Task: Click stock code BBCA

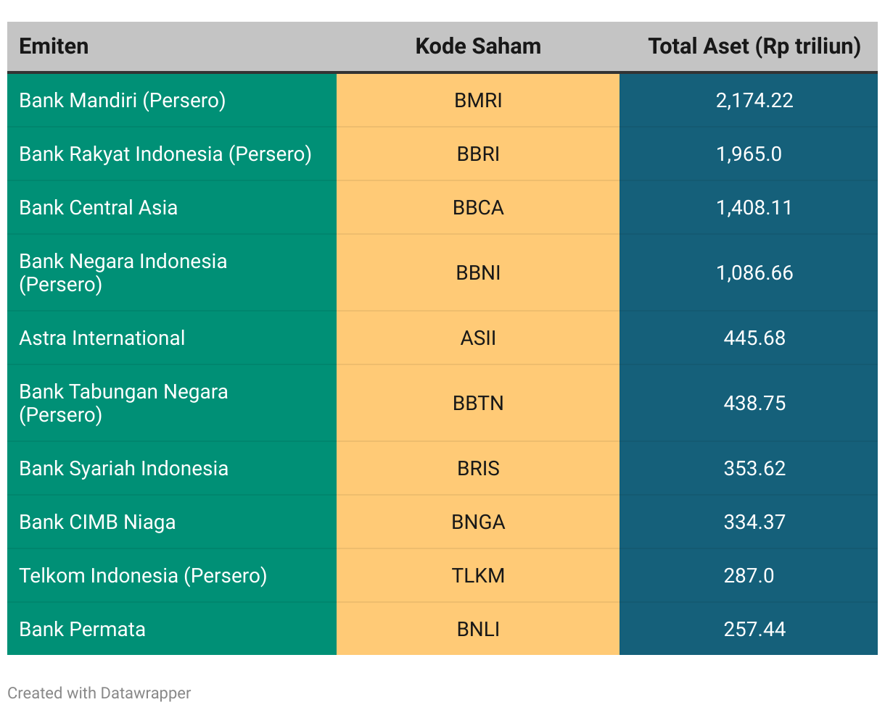Action: click(x=478, y=207)
